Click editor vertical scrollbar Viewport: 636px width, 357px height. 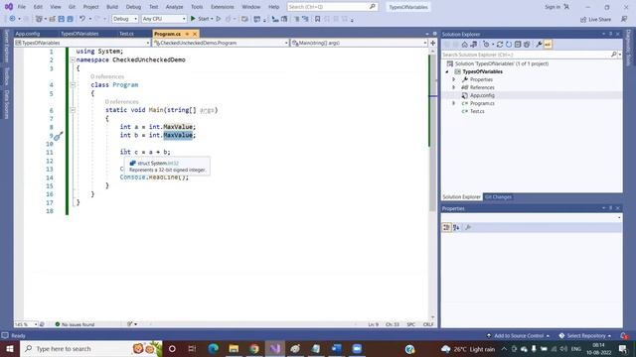pyautogui.click(x=433, y=184)
